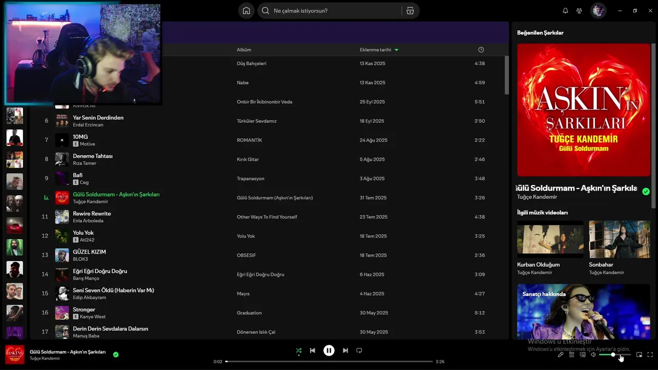This screenshot has width=658, height=370.
Task: Sort by Albüm column header
Action: 244,50
